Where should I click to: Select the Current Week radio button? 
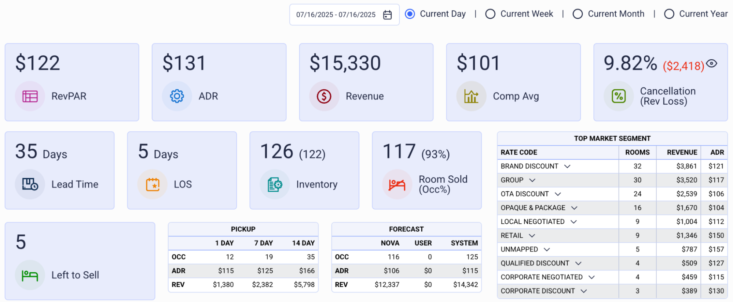point(490,14)
